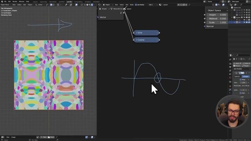Screen dimensions: 251x141
Task: Toggle the Optimal Display checkbox
Action: point(240,93)
